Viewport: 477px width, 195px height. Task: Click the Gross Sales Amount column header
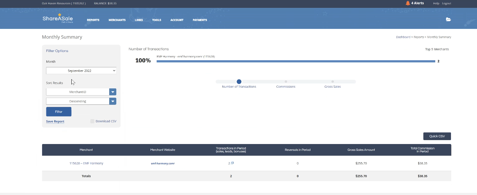click(x=361, y=150)
